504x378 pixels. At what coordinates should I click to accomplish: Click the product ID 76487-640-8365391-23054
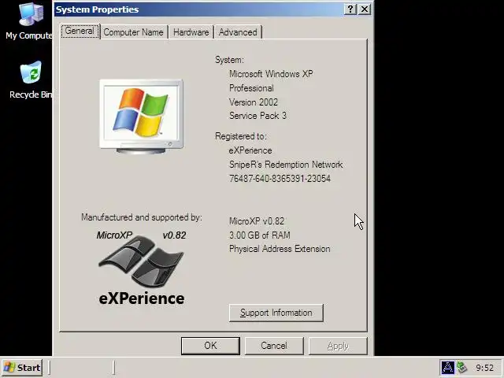pyautogui.click(x=280, y=179)
